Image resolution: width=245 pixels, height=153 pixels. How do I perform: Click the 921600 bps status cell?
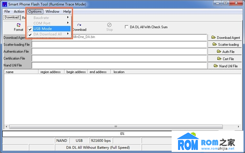pyautogui.click(x=101, y=140)
